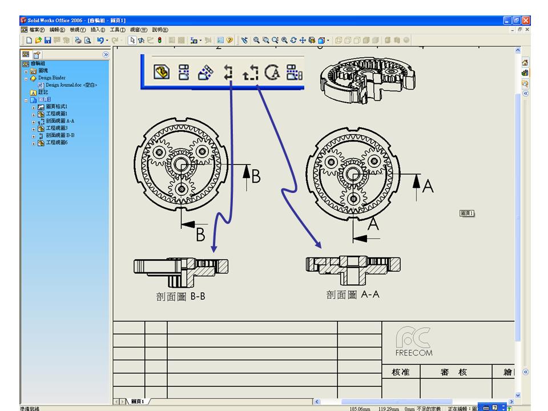548x411 pixels.
Task: Expand the 剖面視圖 B-B node
Action: [34, 136]
